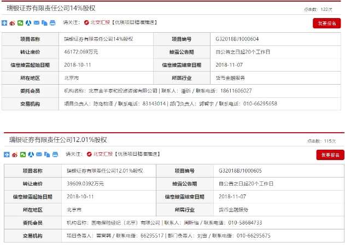Image resolution: width=345 pixels, height=248 pixels.
Task: Select project number G32018BJ1000605
Action: pyautogui.click(x=240, y=171)
